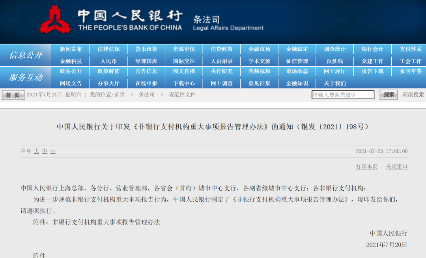Screen dimensions: 426x258
Task: Open the 经理国库 menu item
Action: point(146,61)
